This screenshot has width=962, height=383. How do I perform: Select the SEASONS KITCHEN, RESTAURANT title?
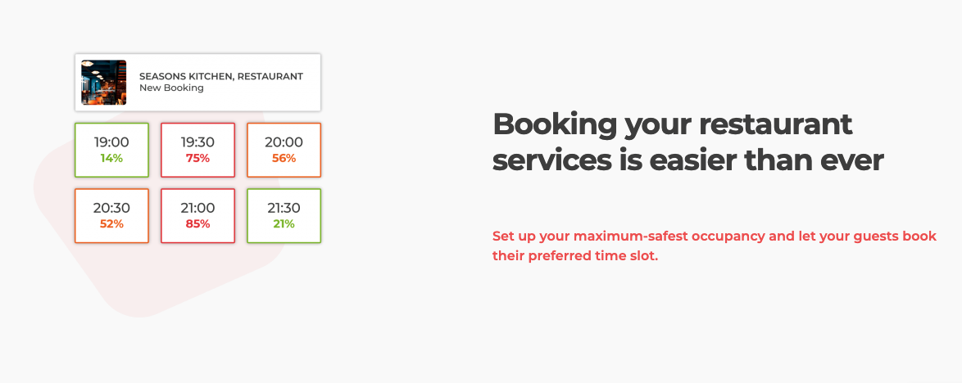click(221, 77)
